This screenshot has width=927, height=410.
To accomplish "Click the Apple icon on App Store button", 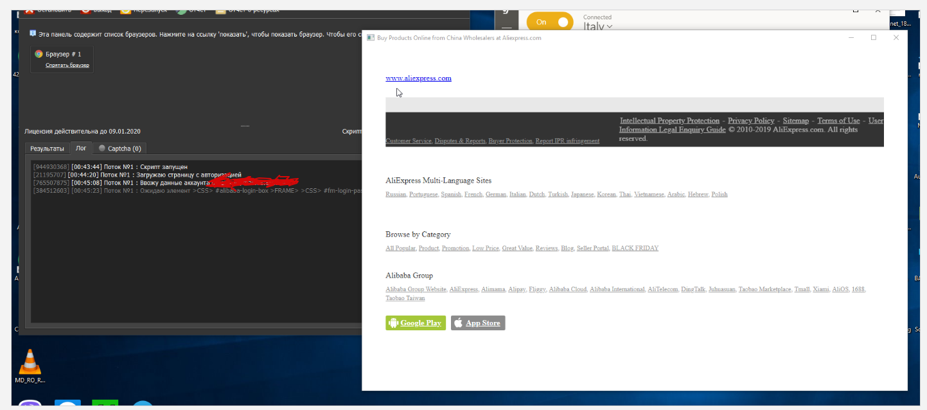I will tap(458, 323).
